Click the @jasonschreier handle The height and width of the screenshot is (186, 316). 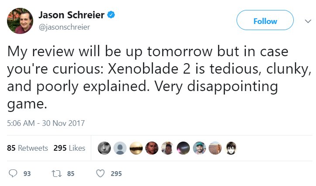(65, 27)
